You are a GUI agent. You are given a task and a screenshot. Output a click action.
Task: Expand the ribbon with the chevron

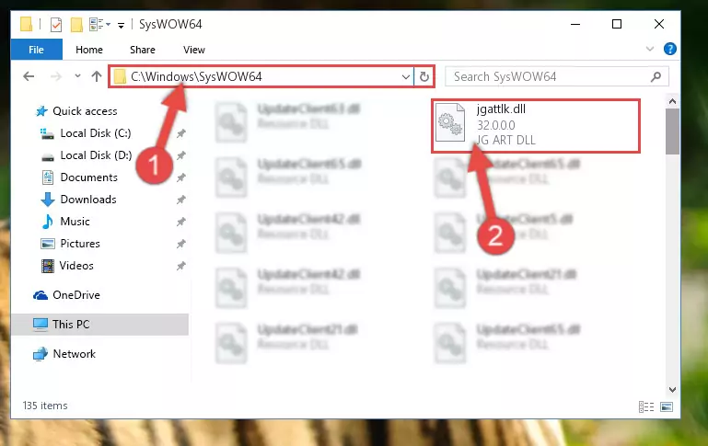[650, 49]
